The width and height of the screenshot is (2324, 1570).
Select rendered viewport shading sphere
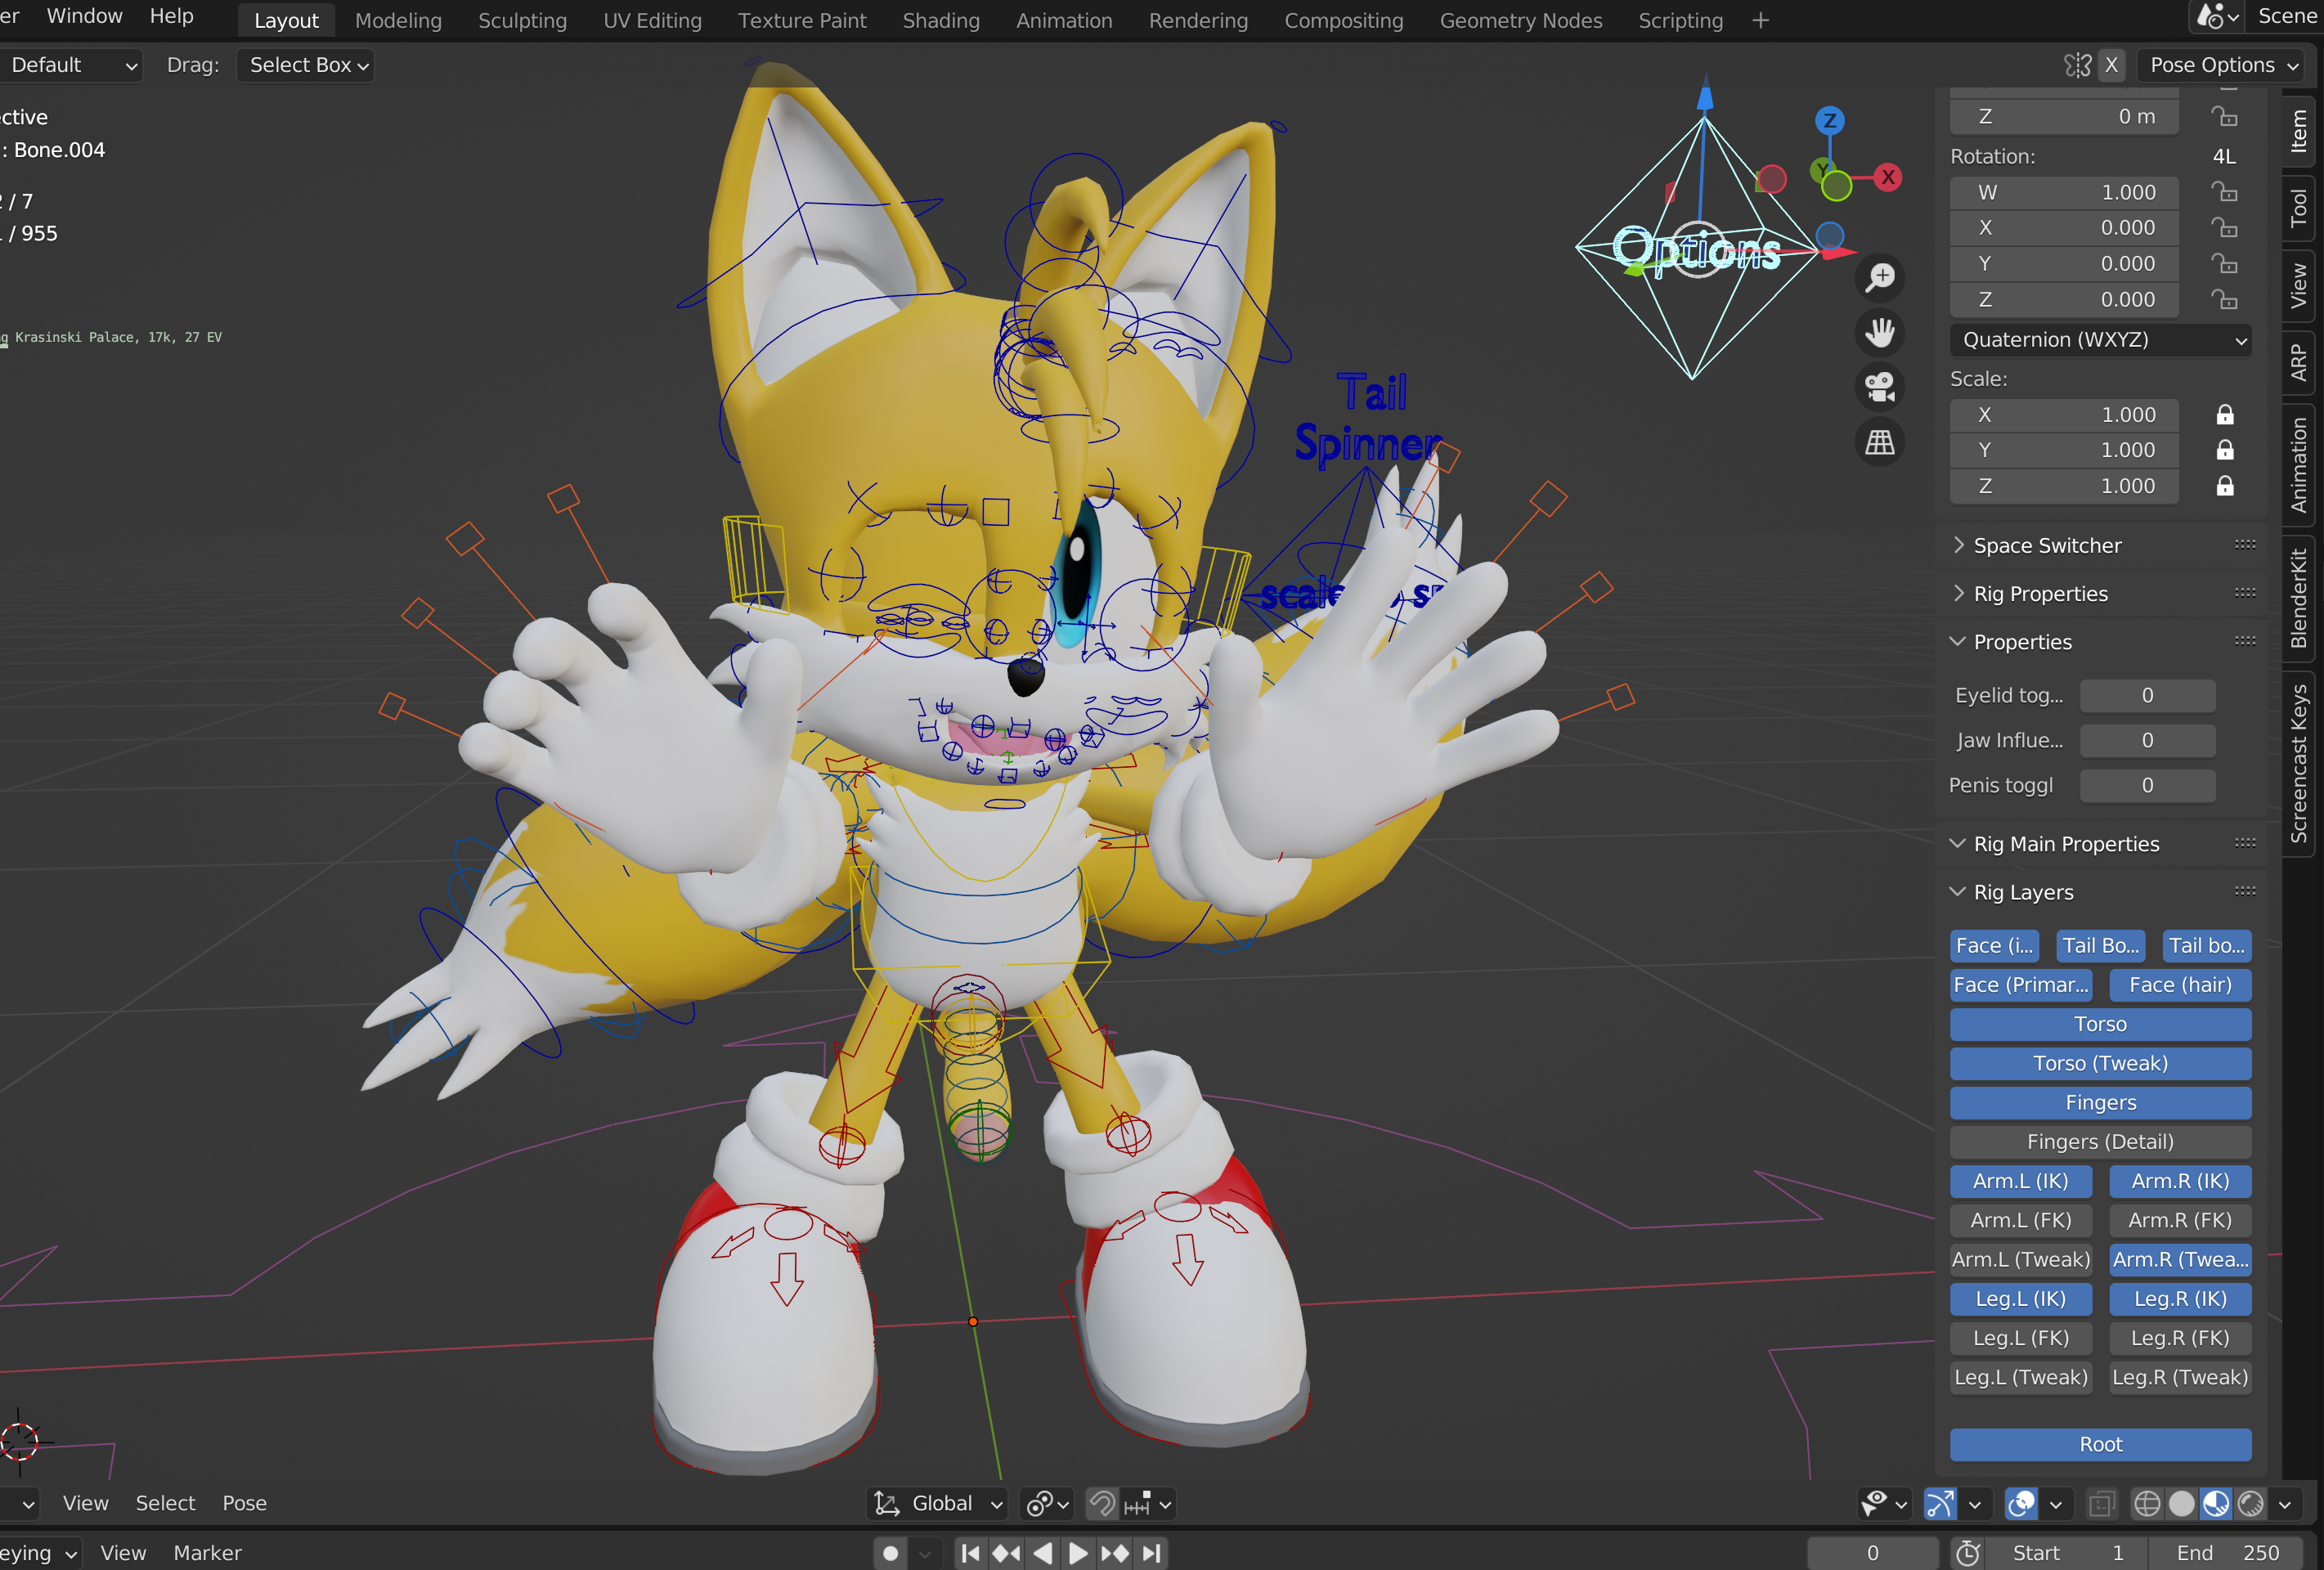click(2251, 1503)
